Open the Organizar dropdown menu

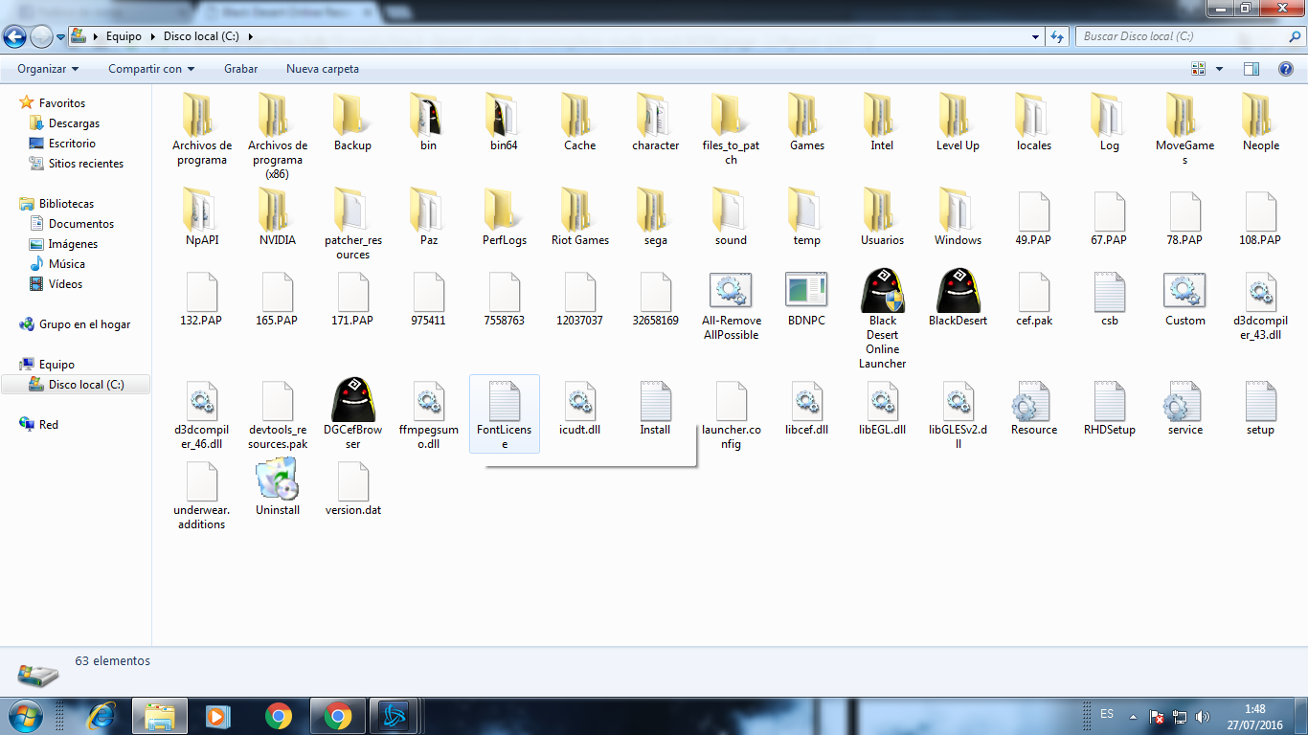pos(48,69)
